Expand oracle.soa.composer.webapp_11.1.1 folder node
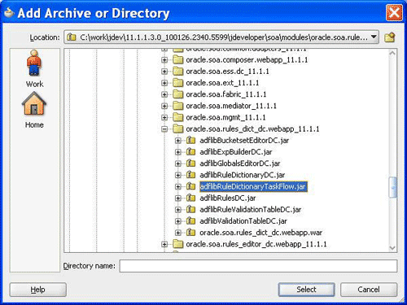 tap(164, 59)
